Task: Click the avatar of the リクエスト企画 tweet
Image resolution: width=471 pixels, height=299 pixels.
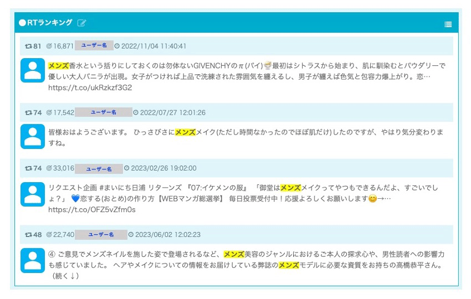Action: [32, 193]
